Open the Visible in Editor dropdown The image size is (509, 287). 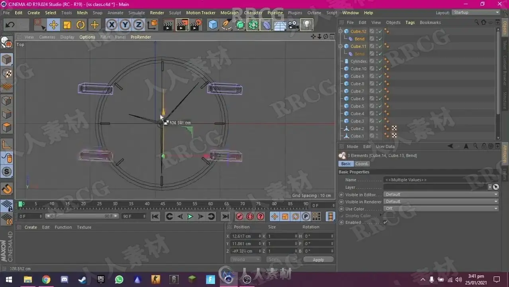click(440, 195)
